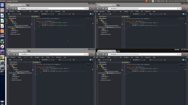The image size is (188, 105).
Task: Open the Ubuntu Dash search button
Action: coord(2,5)
